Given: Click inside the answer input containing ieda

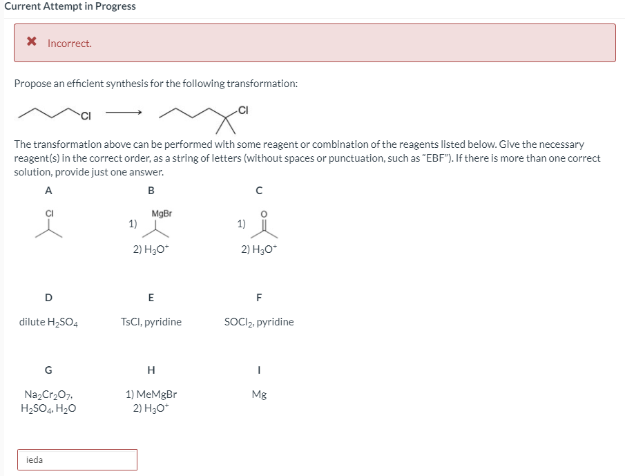Looking at the screenshot, I should (76, 459).
